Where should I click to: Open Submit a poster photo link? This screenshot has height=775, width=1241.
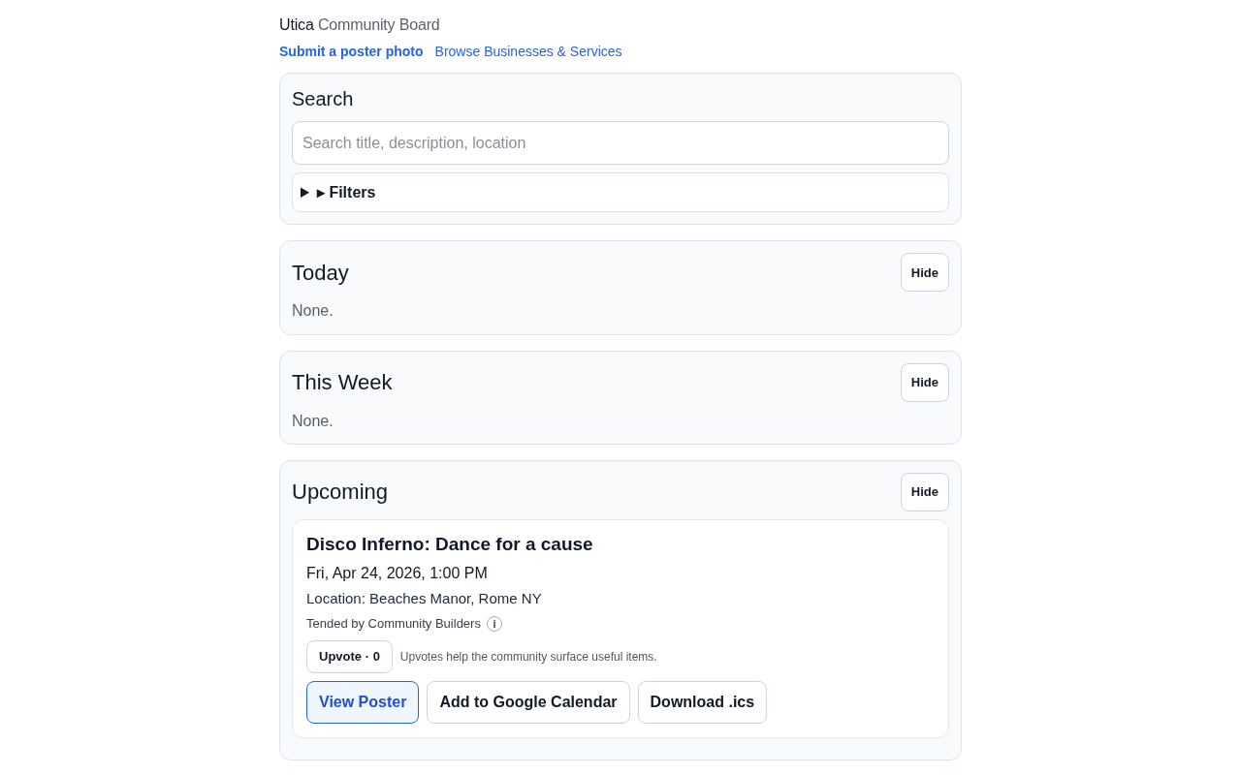(x=351, y=51)
